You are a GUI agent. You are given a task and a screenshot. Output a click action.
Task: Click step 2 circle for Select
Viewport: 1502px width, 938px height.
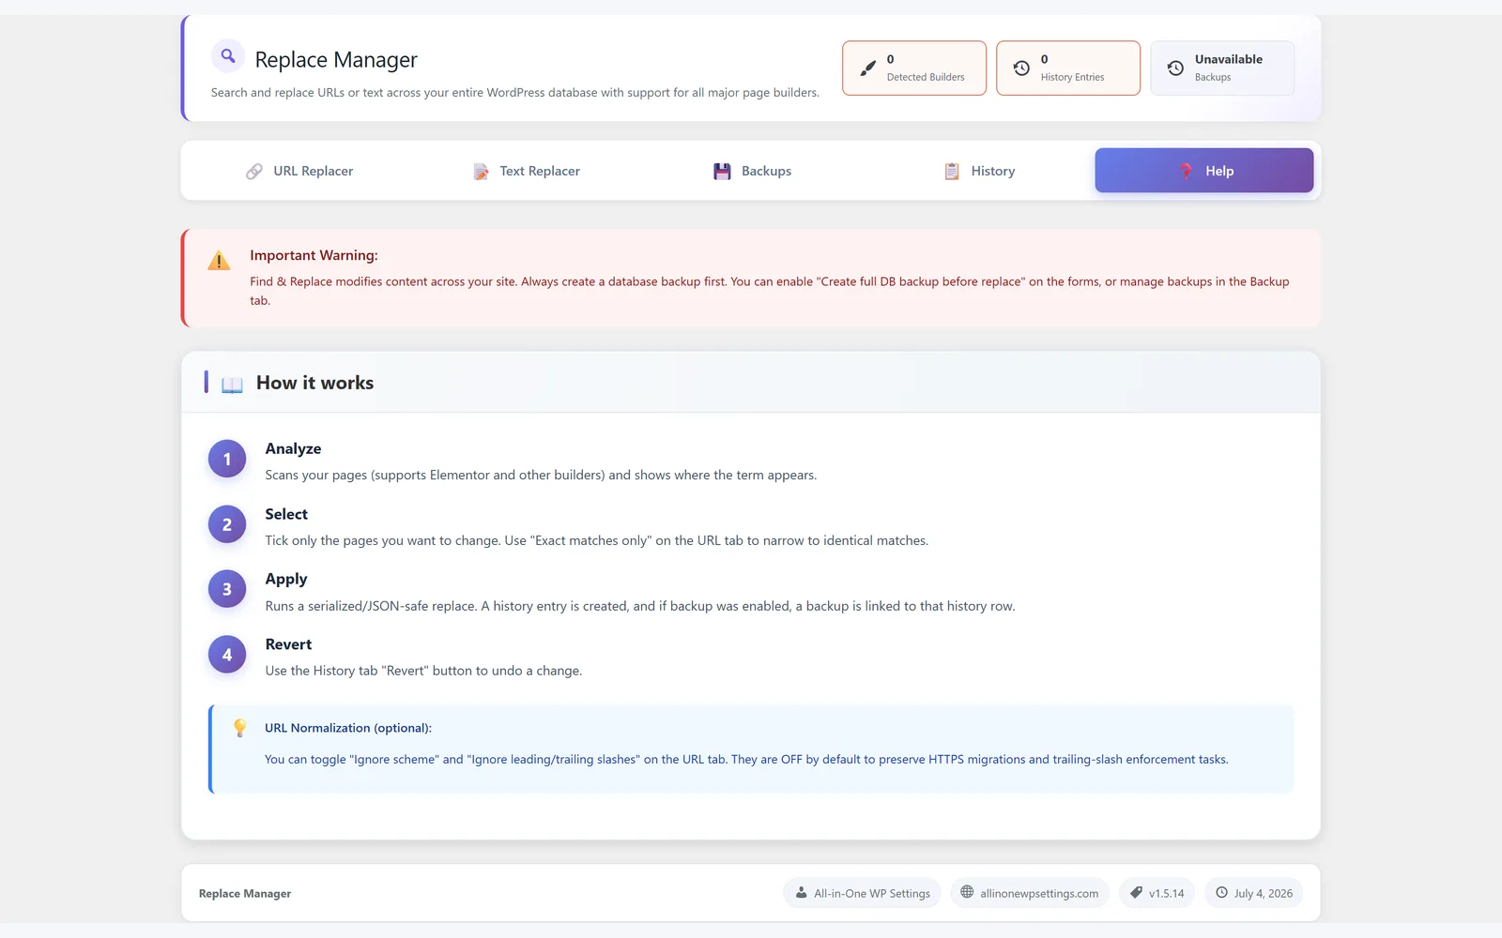tap(227, 524)
